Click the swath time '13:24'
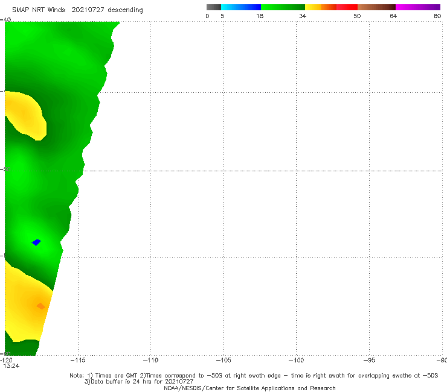This screenshot has height=392, width=447. (11, 366)
